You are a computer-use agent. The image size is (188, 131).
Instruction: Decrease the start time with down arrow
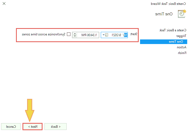(75, 36)
